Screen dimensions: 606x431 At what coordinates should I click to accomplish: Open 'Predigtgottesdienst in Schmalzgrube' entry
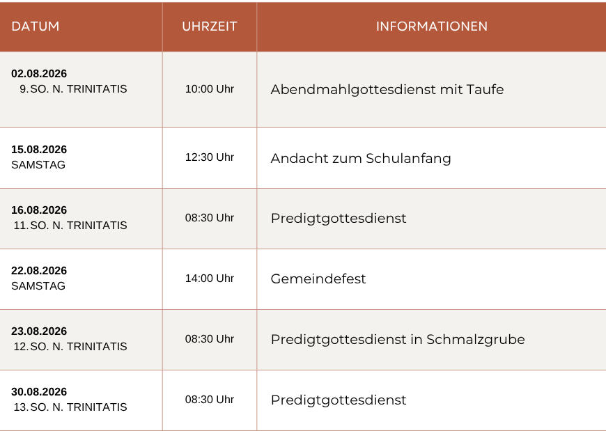pyautogui.click(x=398, y=340)
